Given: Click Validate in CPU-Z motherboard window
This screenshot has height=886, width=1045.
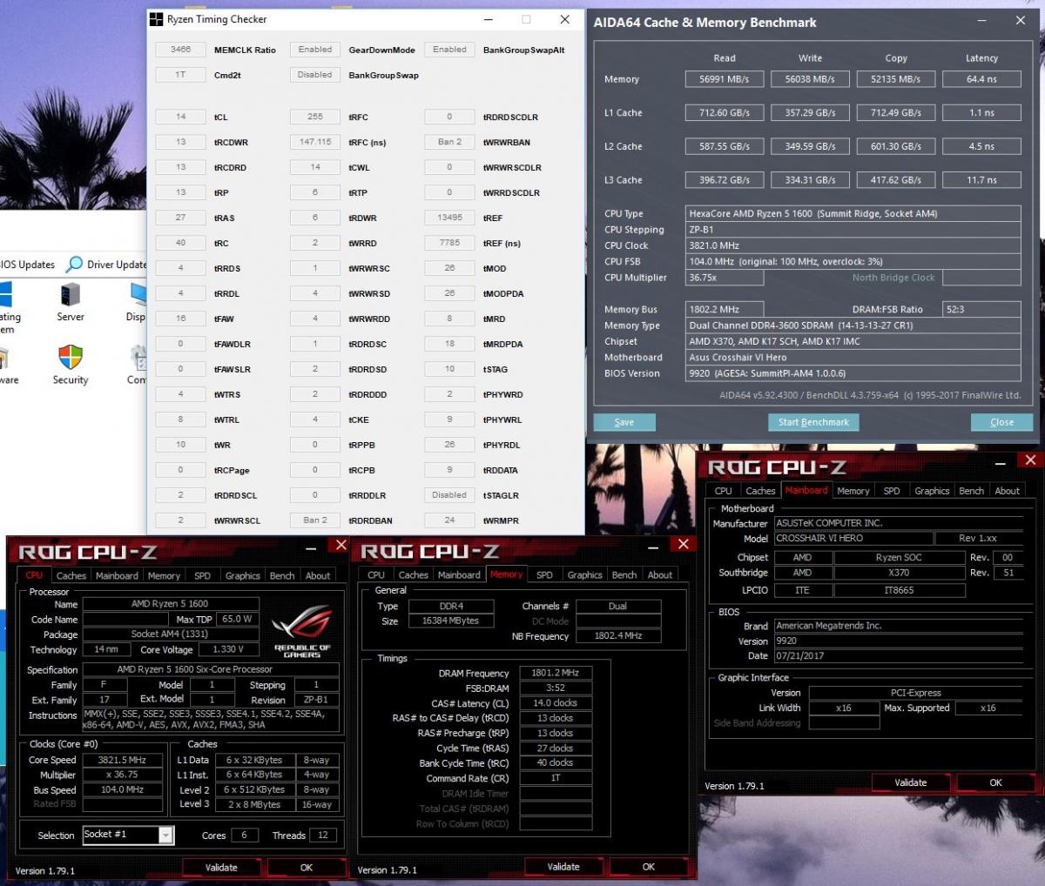Looking at the screenshot, I should pyautogui.click(x=911, y=782).
